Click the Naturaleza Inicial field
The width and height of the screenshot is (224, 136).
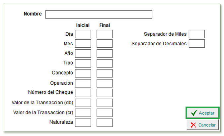(83, 123)
